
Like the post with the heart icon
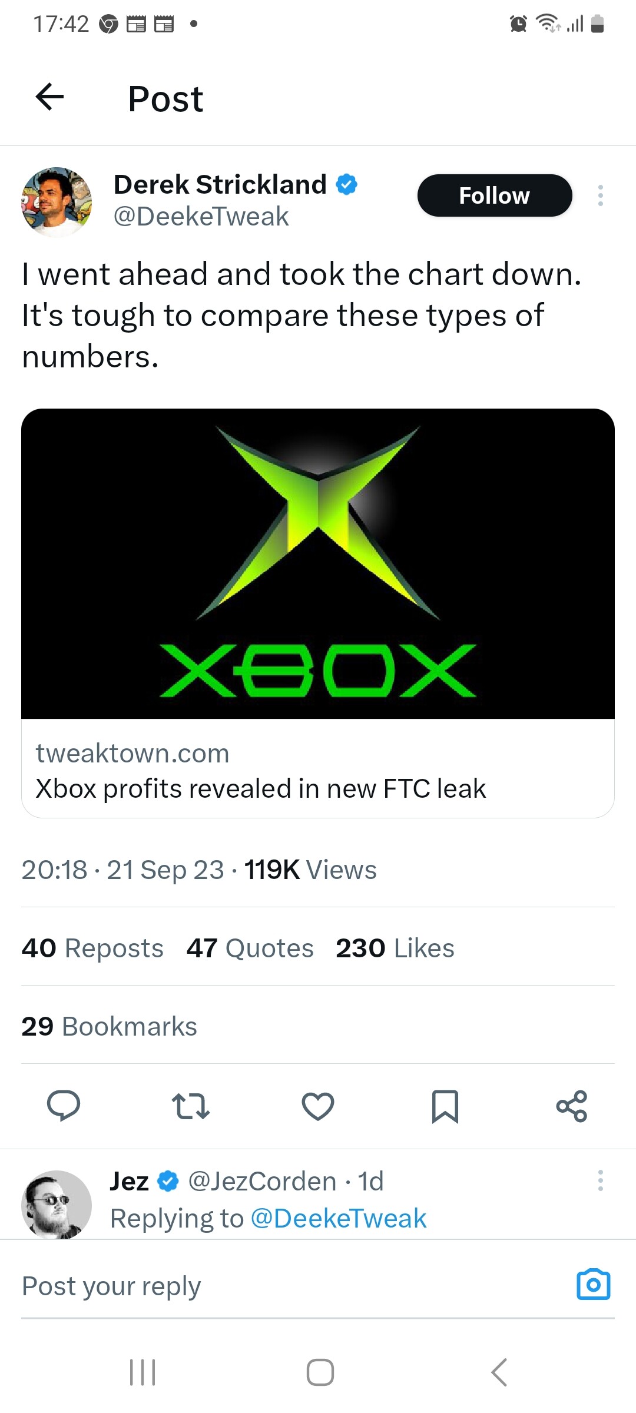[x=318, y=1106]
